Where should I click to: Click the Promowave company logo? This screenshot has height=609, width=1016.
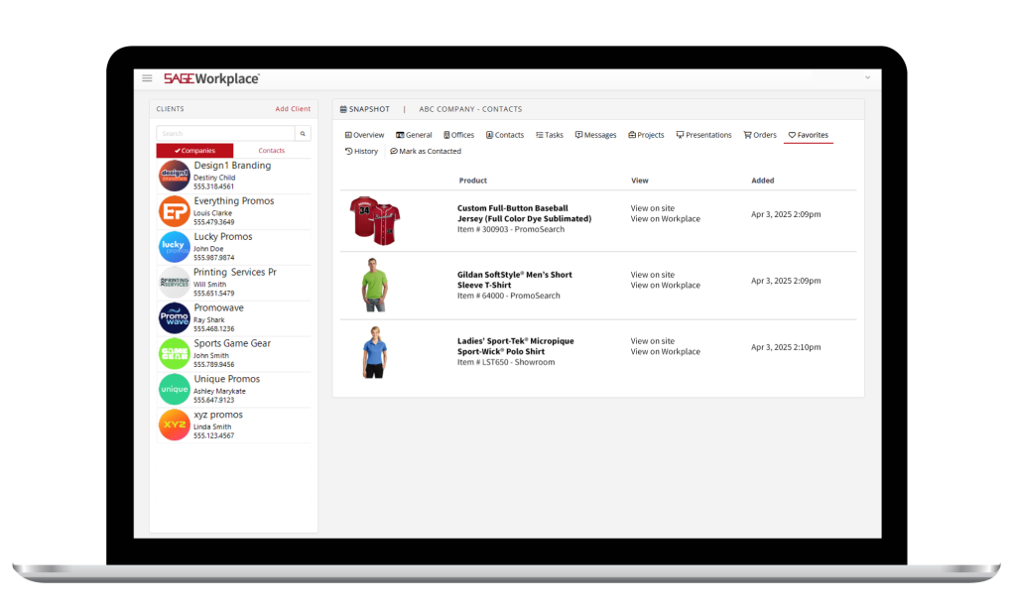(x=174, y=318)
